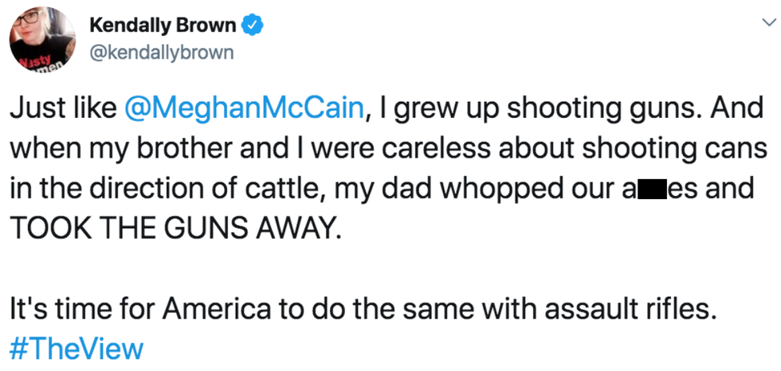781x371 pixels.
Task: Open the Kendally Brown display name
Action: (x=163, y=25)
